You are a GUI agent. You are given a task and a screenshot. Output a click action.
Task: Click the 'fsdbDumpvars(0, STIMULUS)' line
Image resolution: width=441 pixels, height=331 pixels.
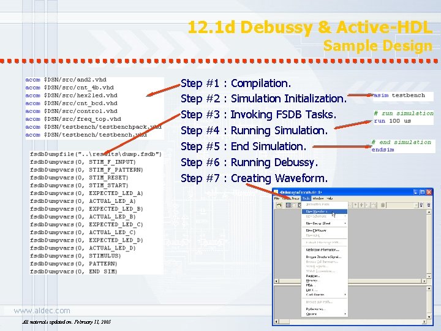coord(75,256)
